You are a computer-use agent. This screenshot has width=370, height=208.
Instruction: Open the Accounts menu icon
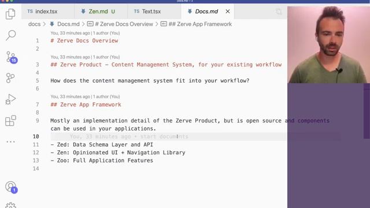pyautogui.click(x=11, y=187)
